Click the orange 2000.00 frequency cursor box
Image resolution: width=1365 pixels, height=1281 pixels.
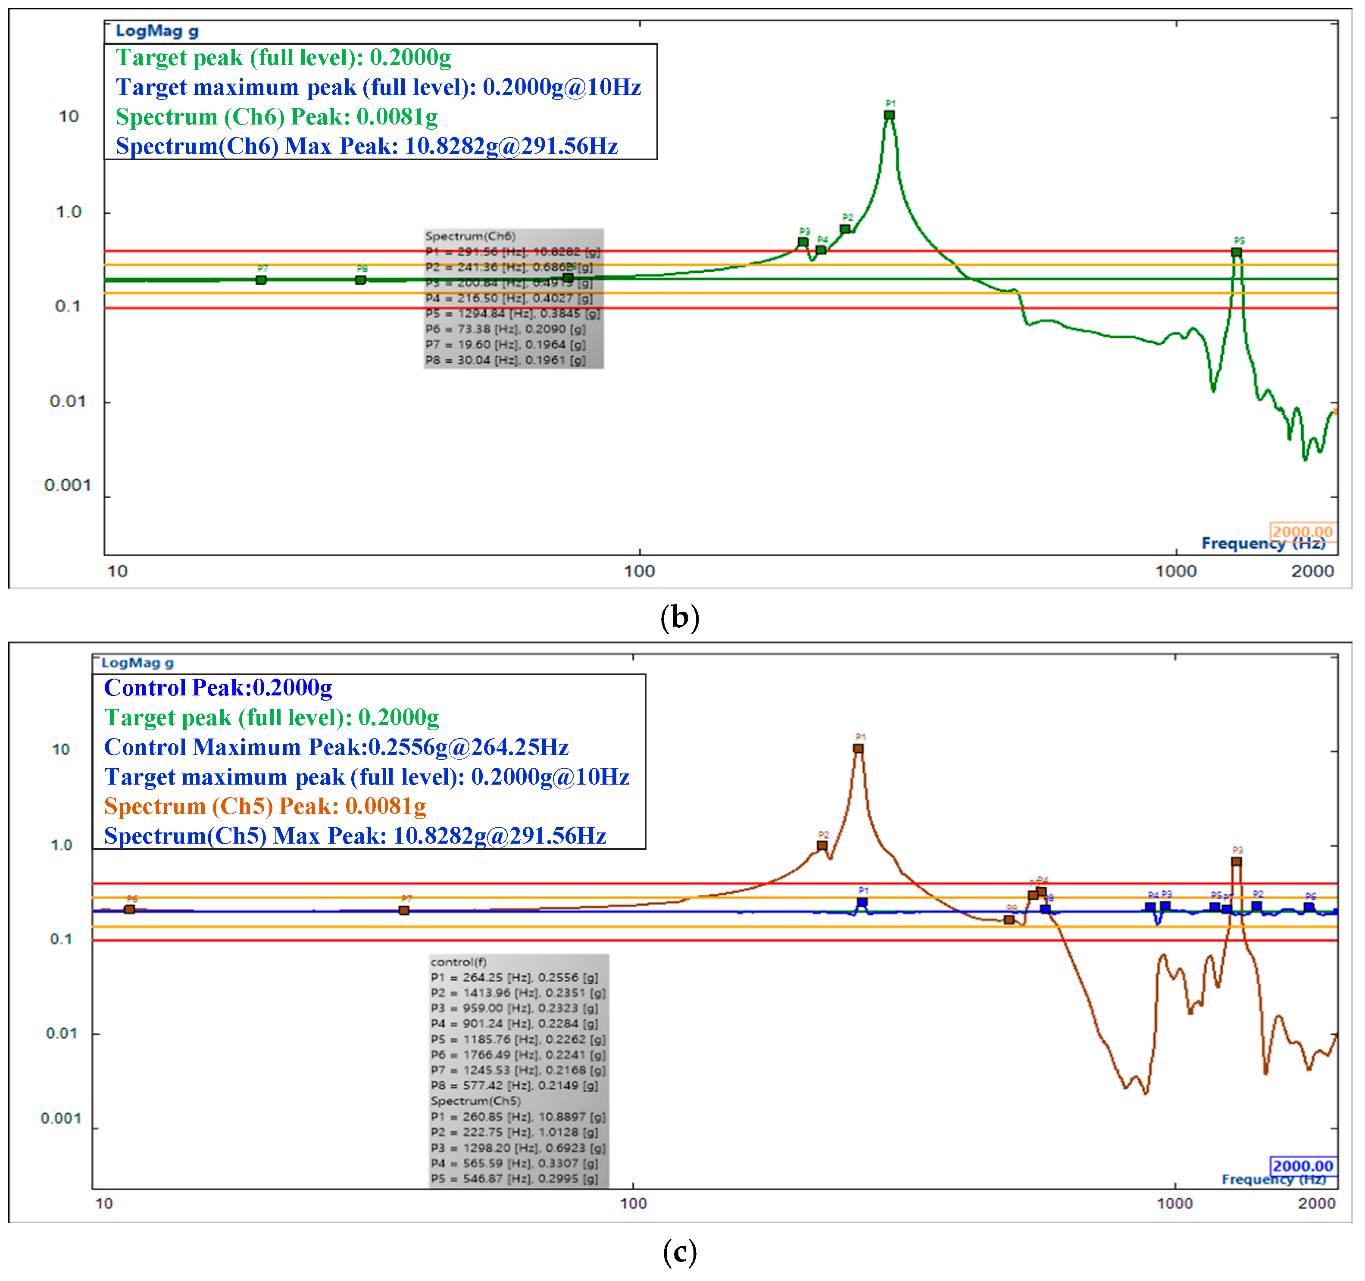click(x=1302, y=531)
